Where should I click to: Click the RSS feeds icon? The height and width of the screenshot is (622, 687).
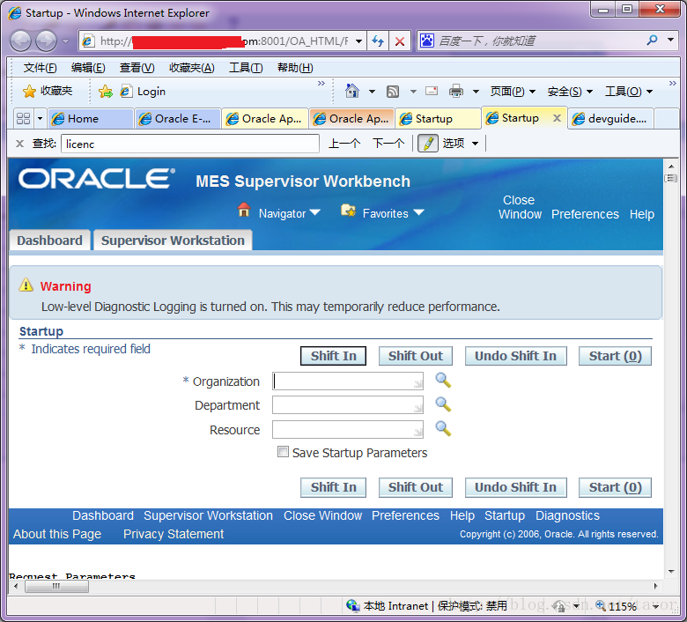393,91
